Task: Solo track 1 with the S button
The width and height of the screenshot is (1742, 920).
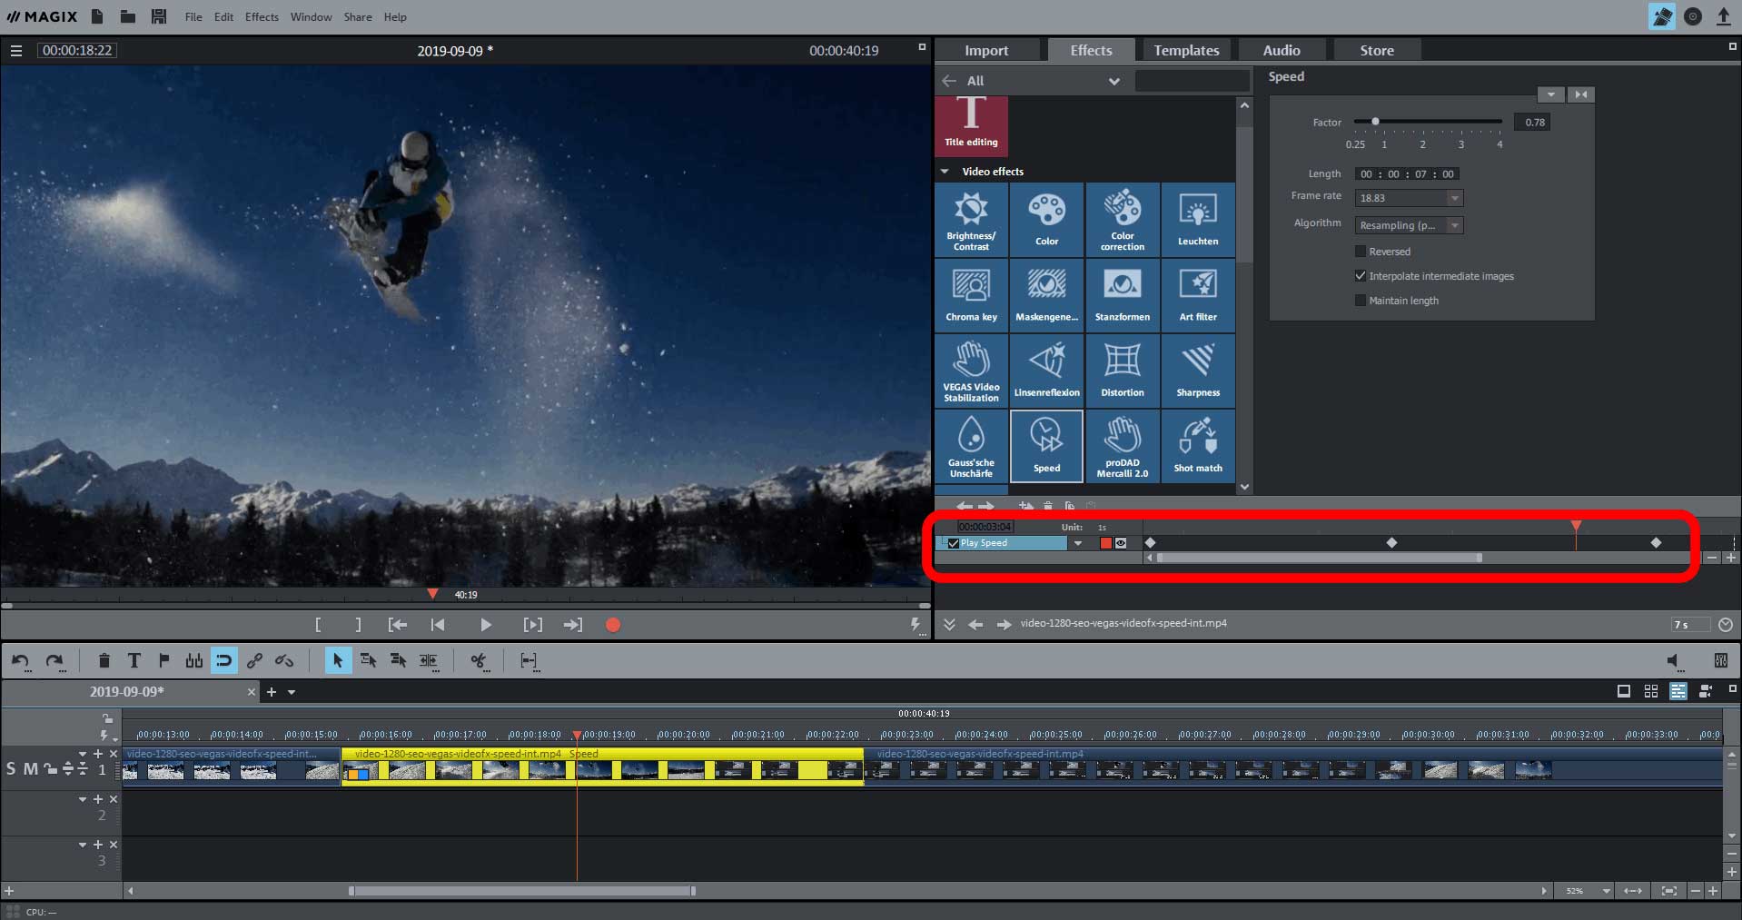Action: (x=11, y=769)
